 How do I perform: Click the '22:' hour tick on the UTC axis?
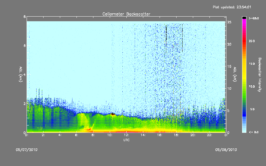pyautogui.click(x=210, y=135)
